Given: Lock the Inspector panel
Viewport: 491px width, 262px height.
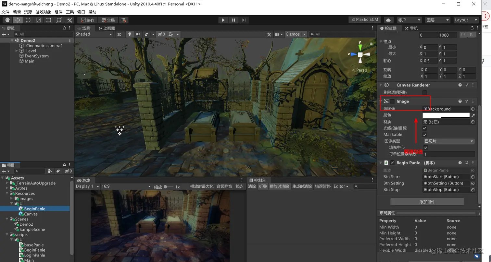Looking at the screenshot, I should tap(473, 28).
